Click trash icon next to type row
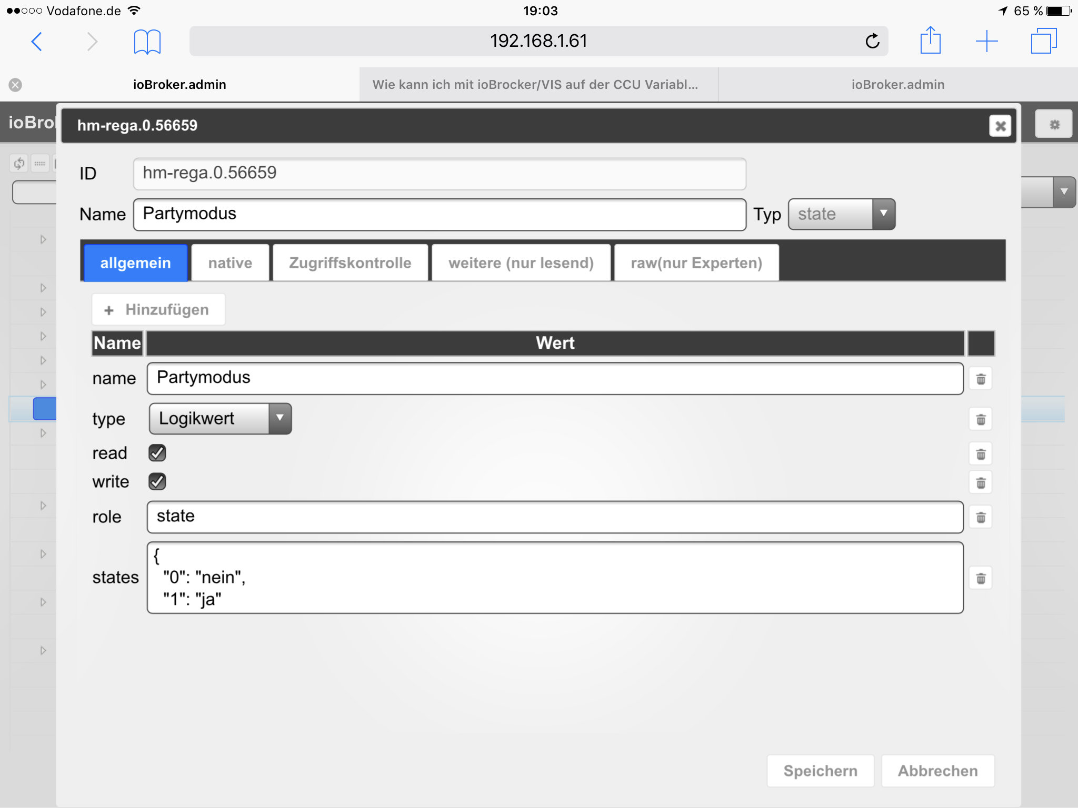Viewport: 1078px width, 808px height. point(981,419)
